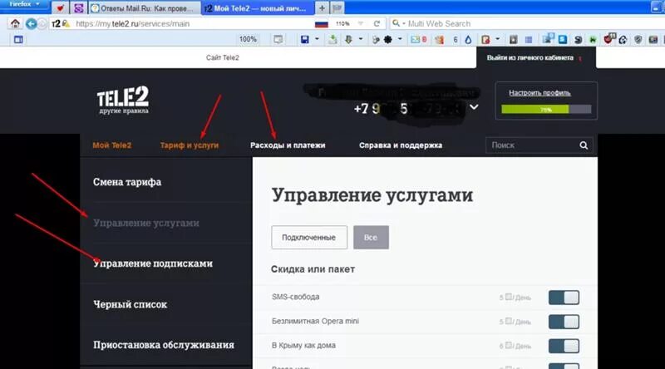
Task: Open the dropdown arrow next to gear icon
Action: (x=400, y=39)
